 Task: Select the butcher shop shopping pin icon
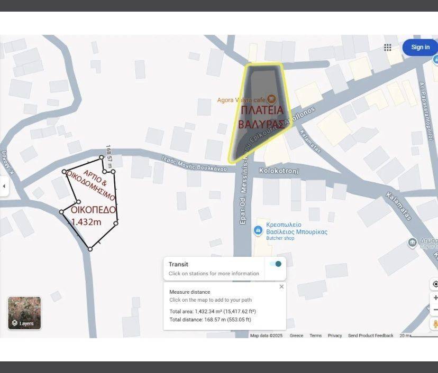pos(258,230)
